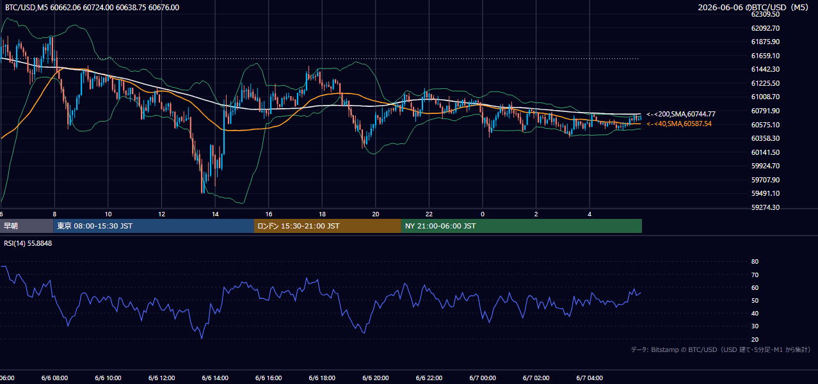
Task: Click price axis label 59491.10
Action: point(765,193)
